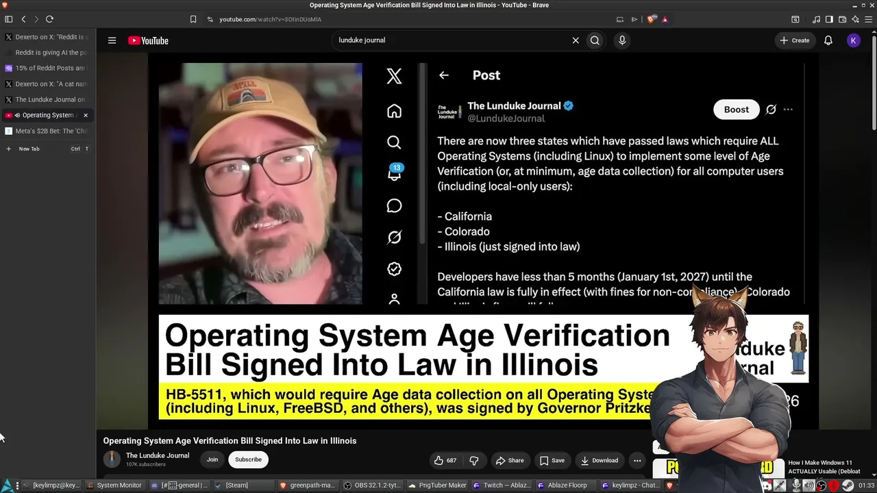Open the Brave main menu

868,19
